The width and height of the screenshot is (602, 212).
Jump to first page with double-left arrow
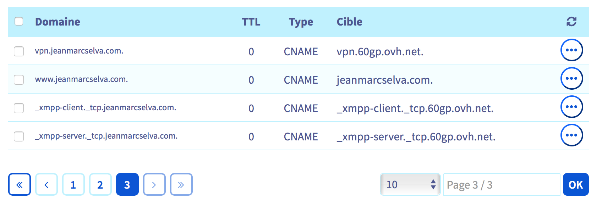point(20,184)
